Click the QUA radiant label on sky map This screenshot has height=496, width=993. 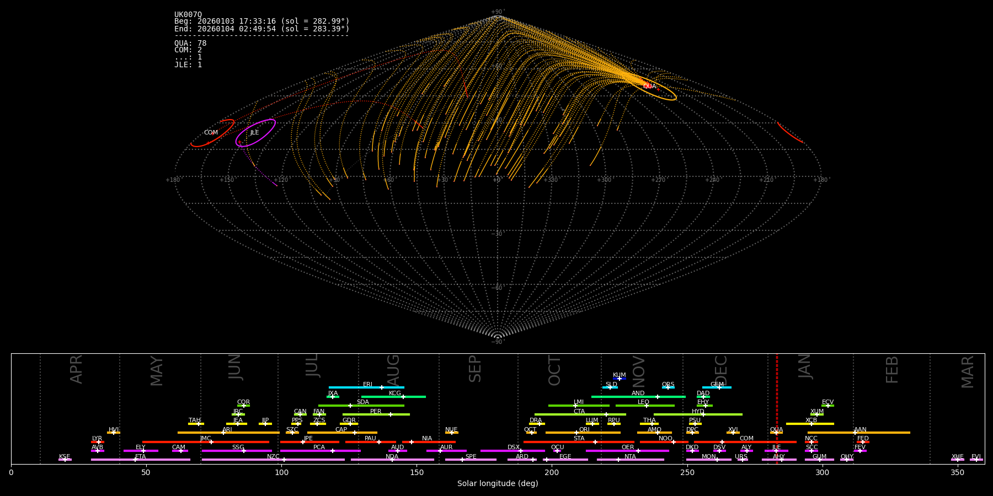[649, 86]
